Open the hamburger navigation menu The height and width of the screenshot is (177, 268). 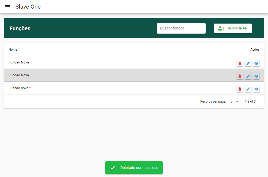click(8, 7)
